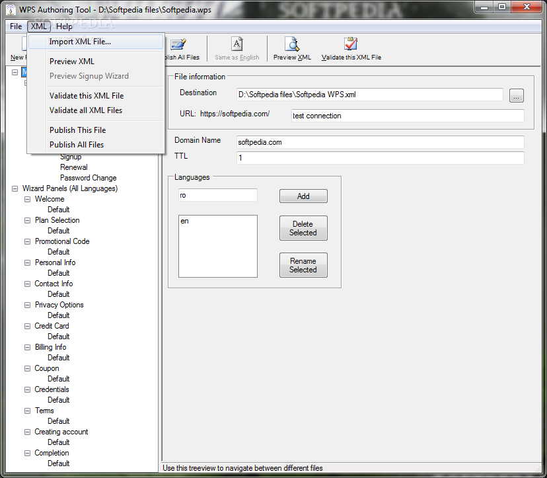The width and height of the screenshot is (547, 478).
Task: Select the Coupon tree item
Action: 47,368
